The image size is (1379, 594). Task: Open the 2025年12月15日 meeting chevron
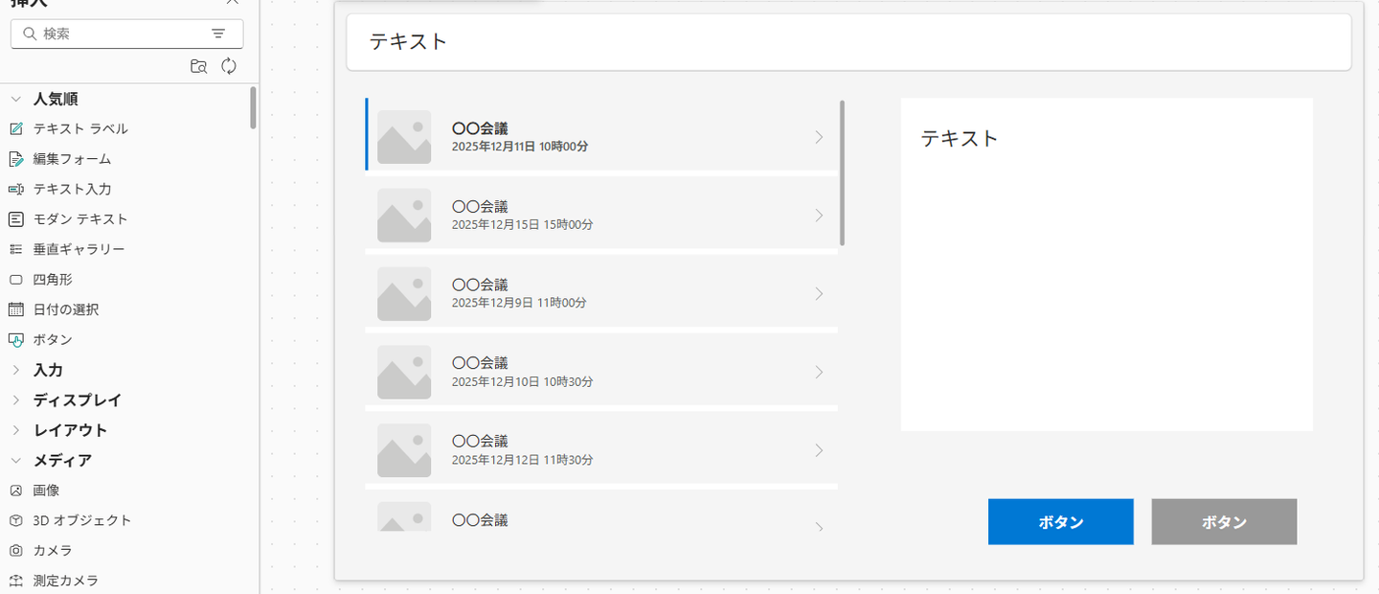[x=819, y=216]
